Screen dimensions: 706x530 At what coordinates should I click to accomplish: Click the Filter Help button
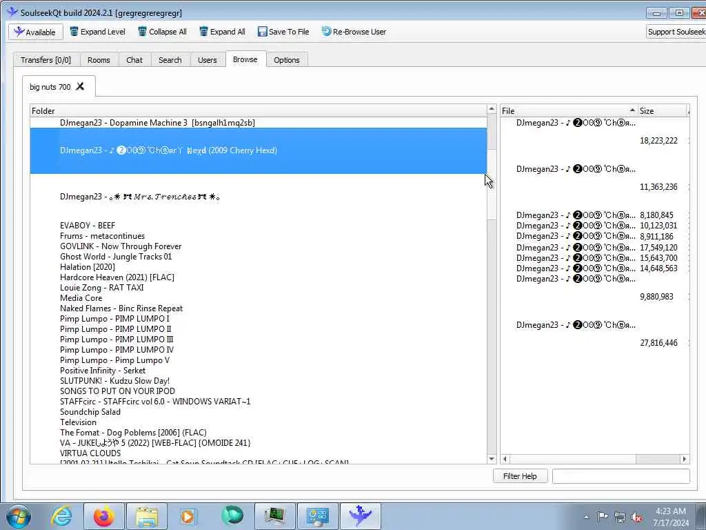(x=520, y=476)
